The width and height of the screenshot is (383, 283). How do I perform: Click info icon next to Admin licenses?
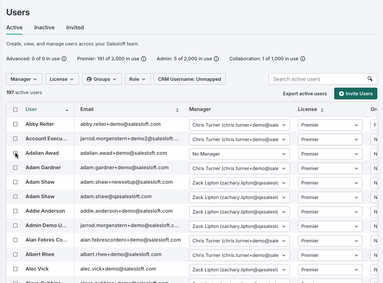click(216, 59)
